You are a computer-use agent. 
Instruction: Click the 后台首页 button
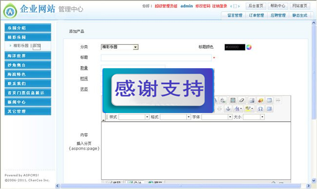coord(256,6)
